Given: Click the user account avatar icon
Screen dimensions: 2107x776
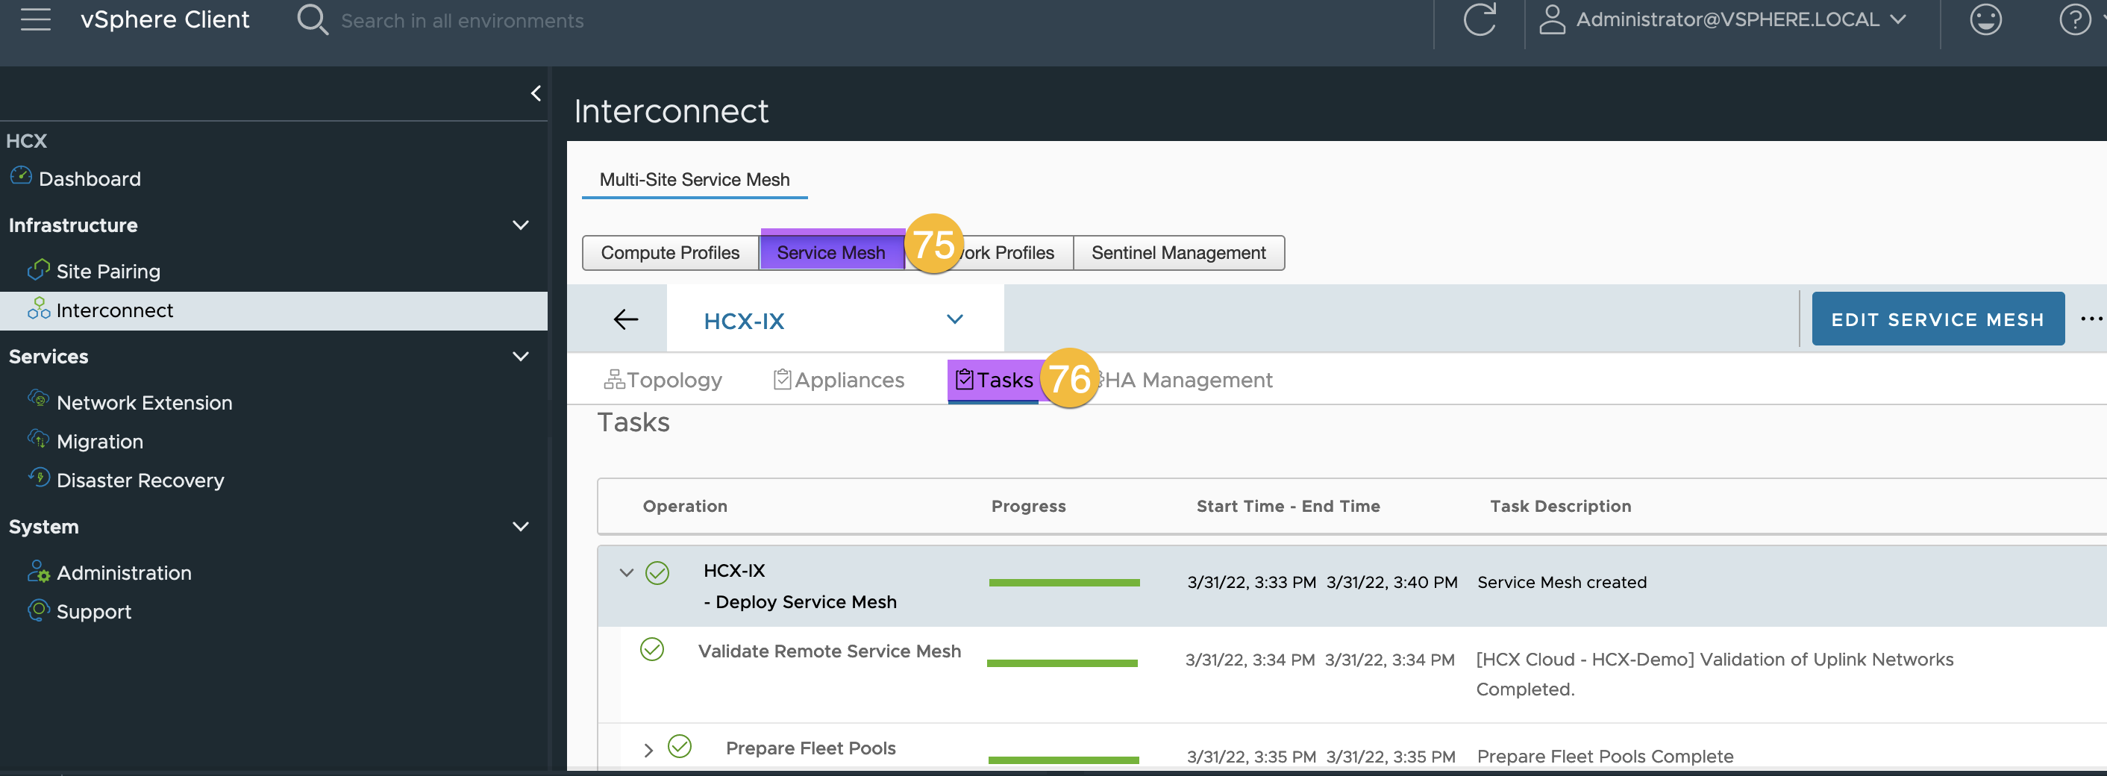Looking at the screenshot, I should [1552, 19].
